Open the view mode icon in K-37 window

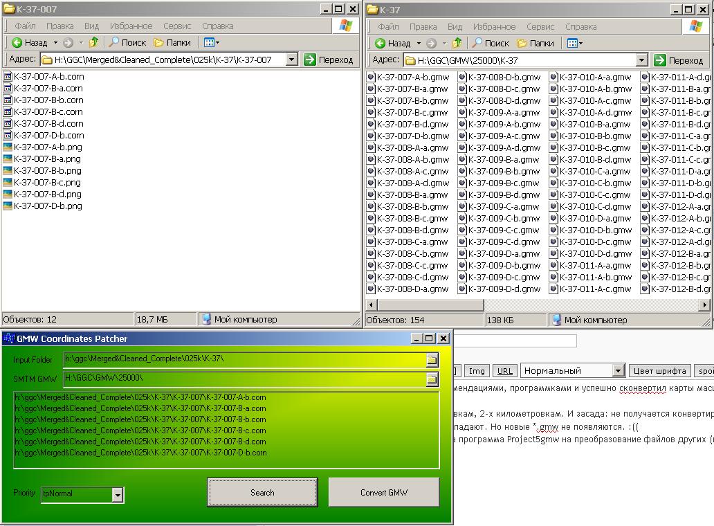pos(574,43)
